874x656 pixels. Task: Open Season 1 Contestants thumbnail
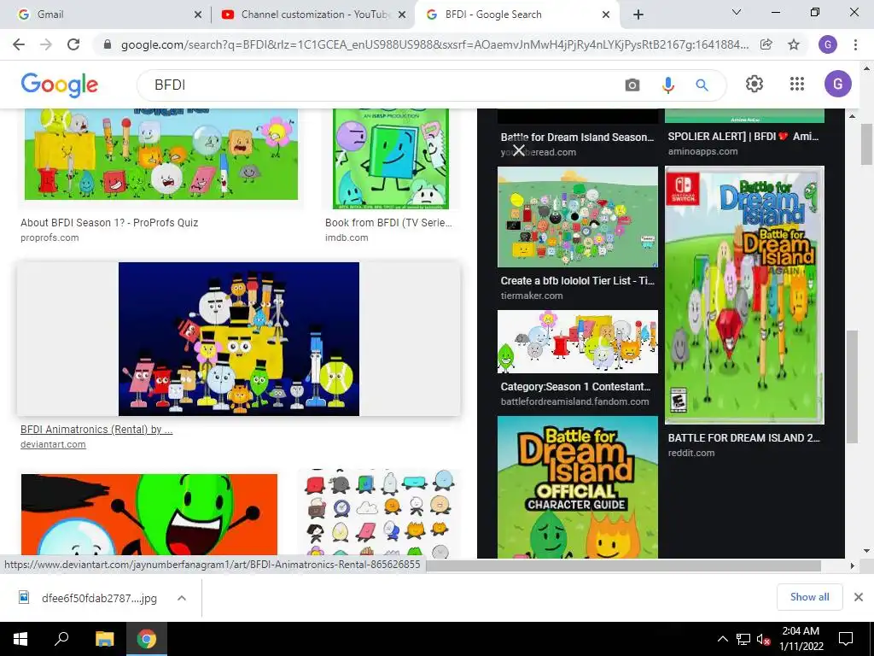tap(578, 342)
